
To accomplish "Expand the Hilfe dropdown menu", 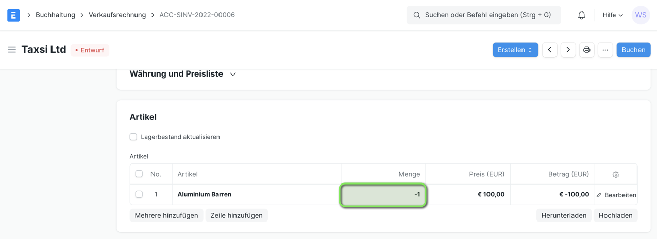I will pos(613,15).
